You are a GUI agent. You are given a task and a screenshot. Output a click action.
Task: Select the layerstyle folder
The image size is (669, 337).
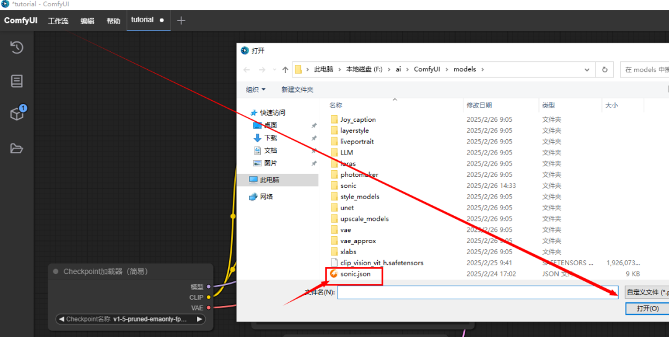point(354,131)
